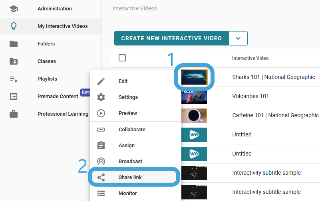Click the Broadcast signal icon
The image size is (320, 201).
pyautogui.click(x=101, y=161)
